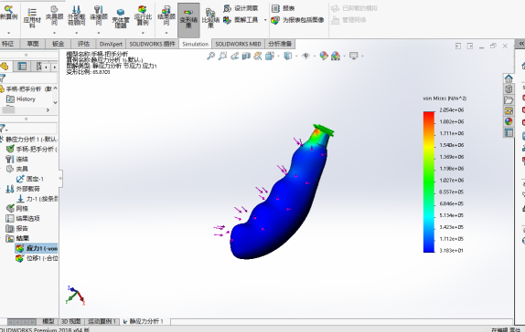Click Include Image for Report (为报表包括图像)
This screenshot has width=525, height=332.
pyautogui.click(x=297, y=20)
